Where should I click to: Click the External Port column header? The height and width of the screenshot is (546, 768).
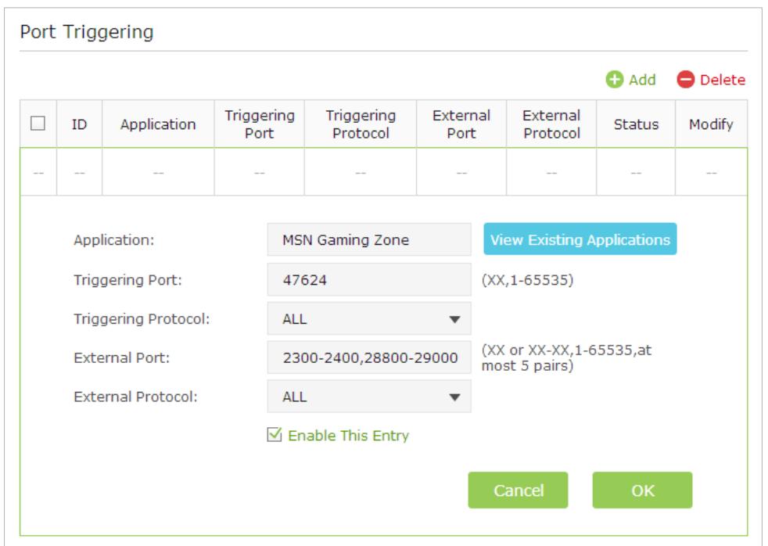tap(461, 124)
